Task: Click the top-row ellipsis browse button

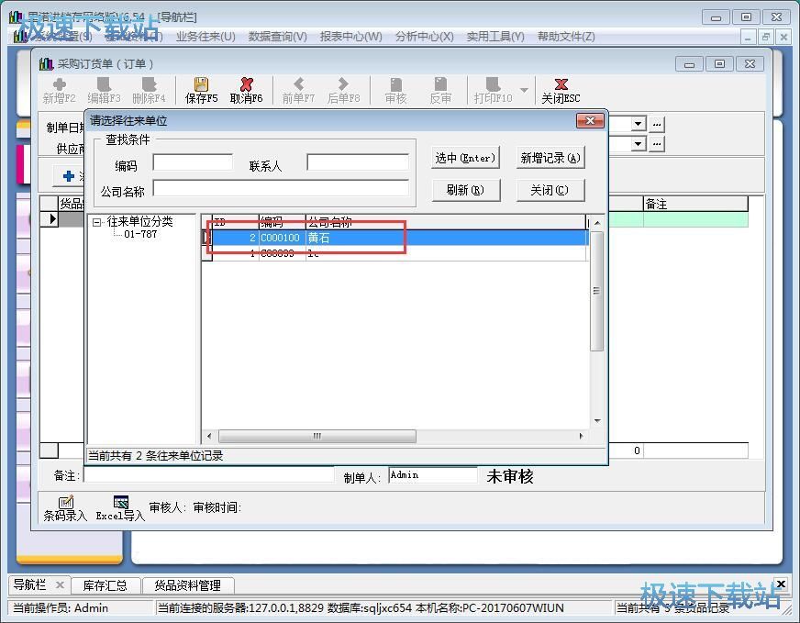Action: (x=657, y=124)
